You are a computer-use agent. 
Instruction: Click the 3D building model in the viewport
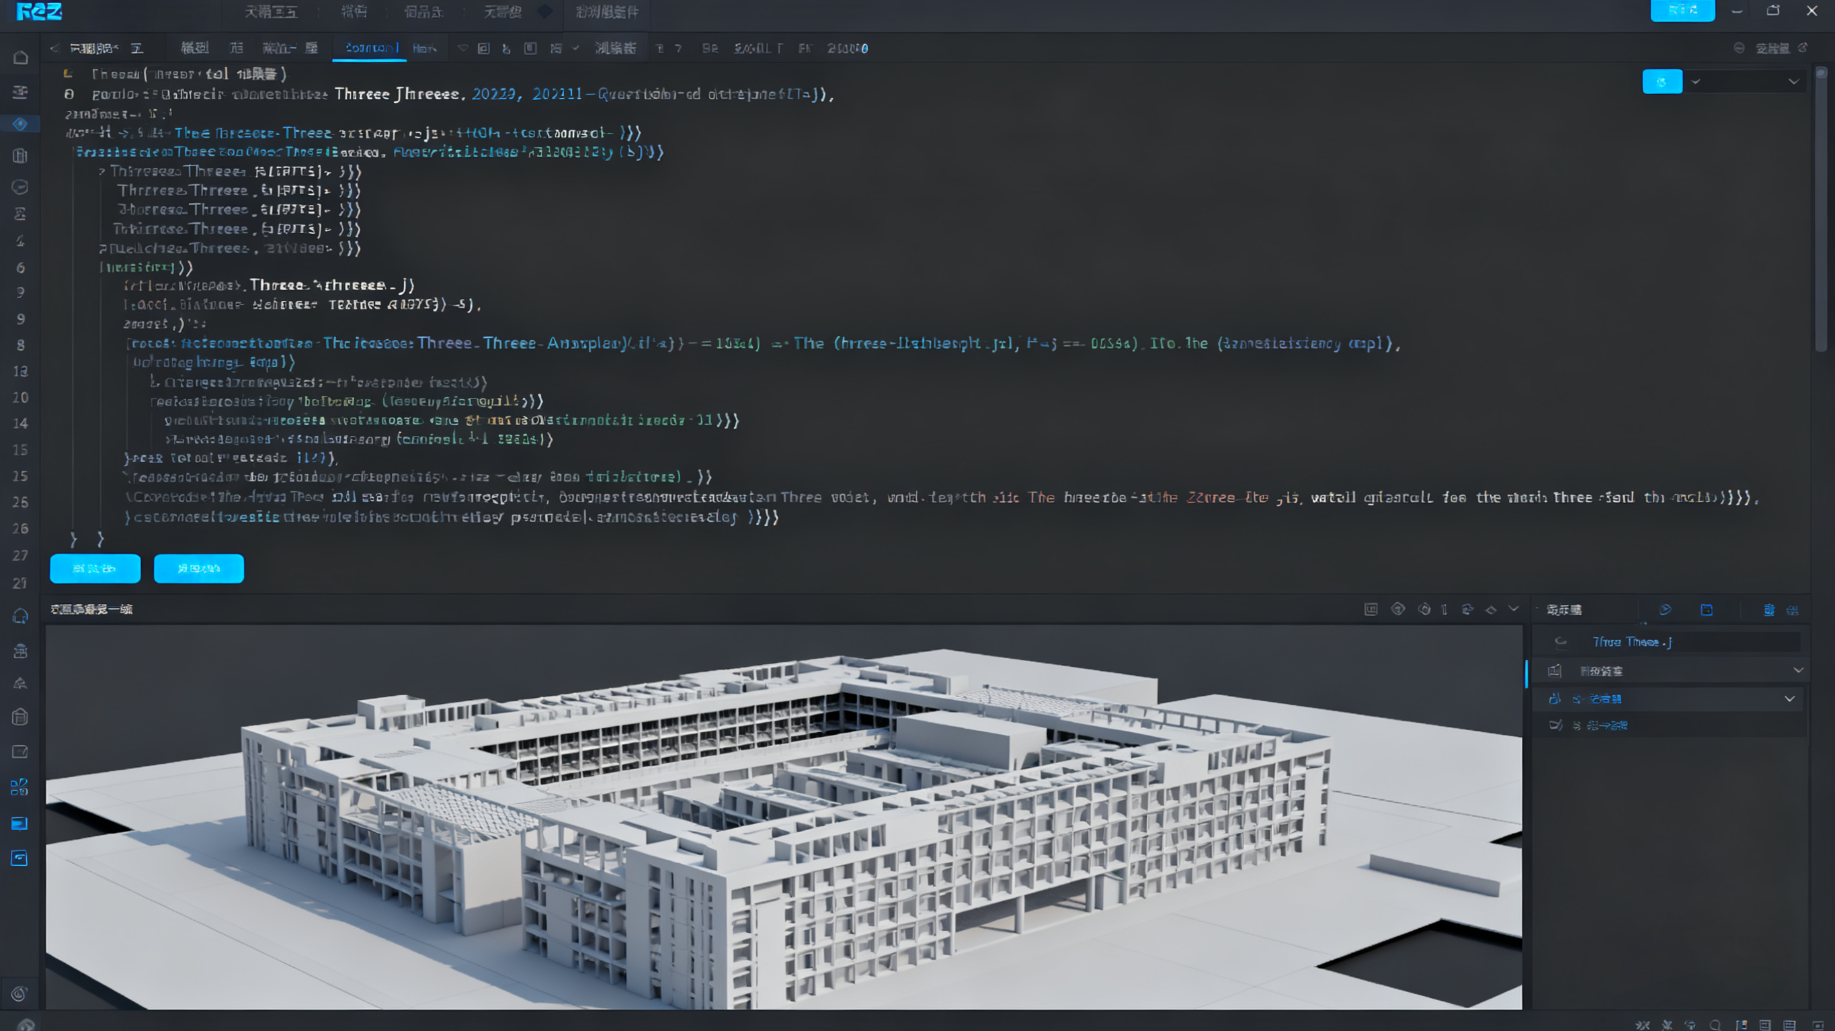point(784,819)
